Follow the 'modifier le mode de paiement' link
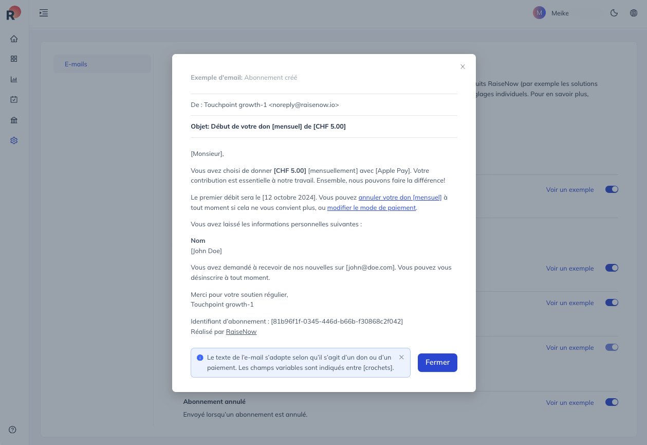The height and width of the screenshot is (445, 647). [372, 208]
